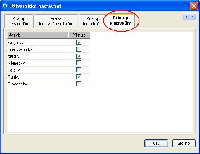Open the Práva k uživ. formulářům tab
Viewport: 200px width, 154px height.
(x=56, y=21)
